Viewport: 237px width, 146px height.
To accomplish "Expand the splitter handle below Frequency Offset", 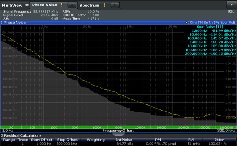I will pos(118,134).
